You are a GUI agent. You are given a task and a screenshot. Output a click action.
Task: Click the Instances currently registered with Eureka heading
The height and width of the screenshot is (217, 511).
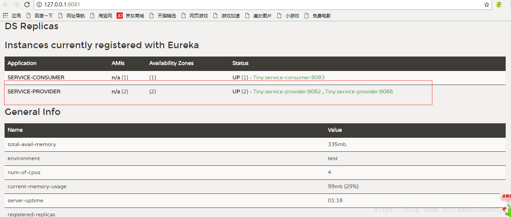click(102, 45)
